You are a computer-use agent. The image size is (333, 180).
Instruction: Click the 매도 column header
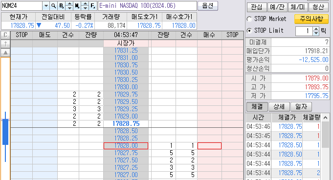click(x=45, y=35)
